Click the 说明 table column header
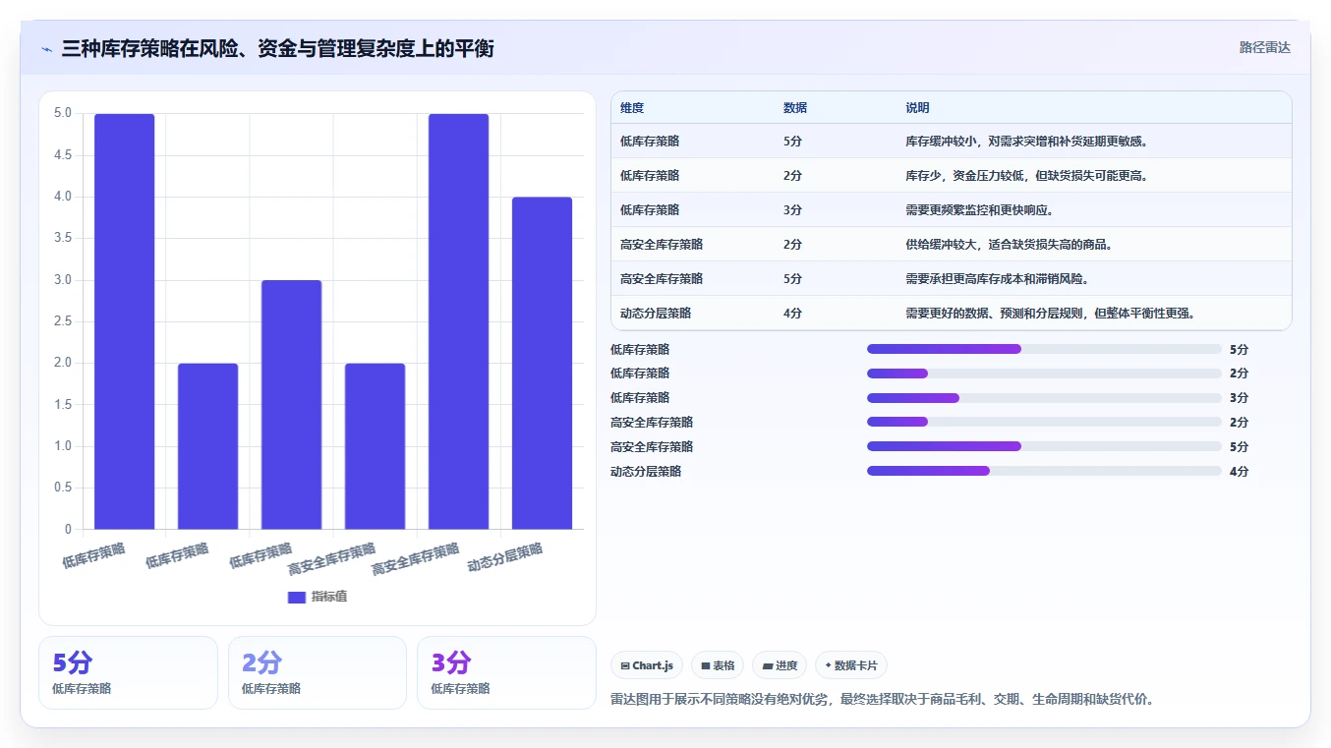The width and height of the screenshot is (1331, 748). pyautogui.click(x=917, y=108)
